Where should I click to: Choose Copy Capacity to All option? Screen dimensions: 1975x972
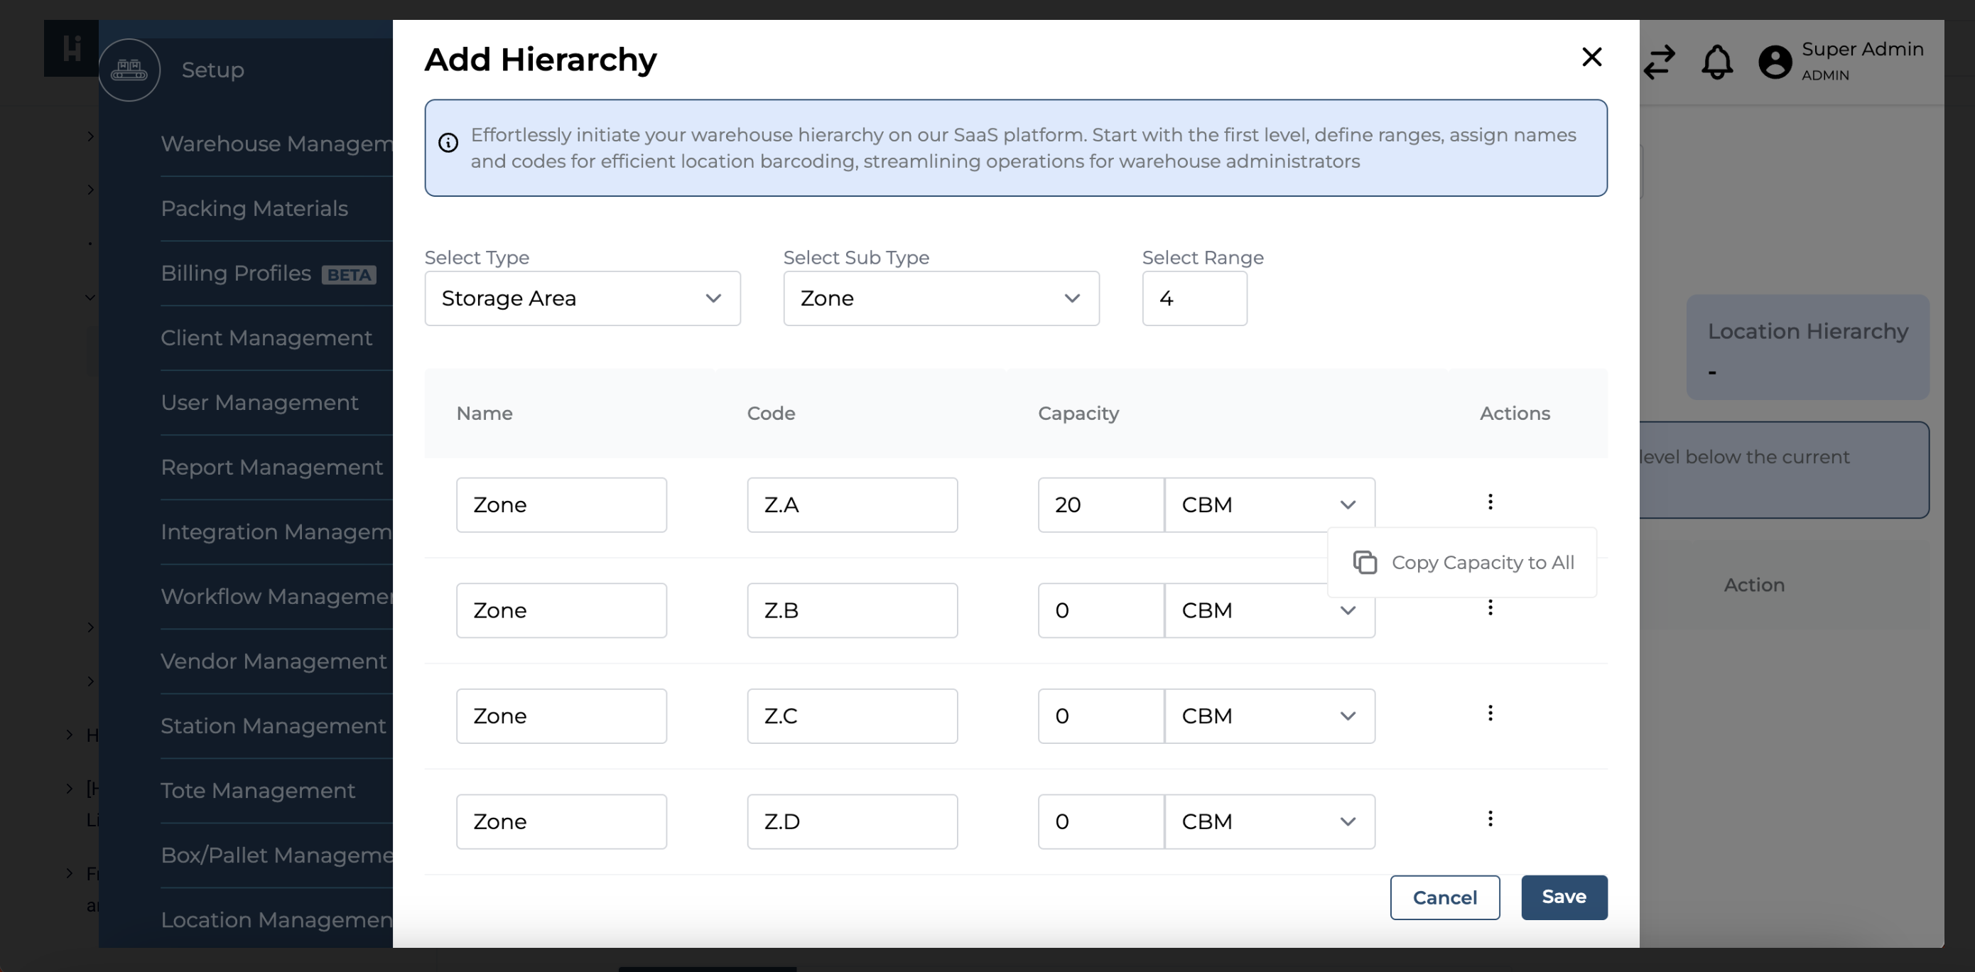1463,563
